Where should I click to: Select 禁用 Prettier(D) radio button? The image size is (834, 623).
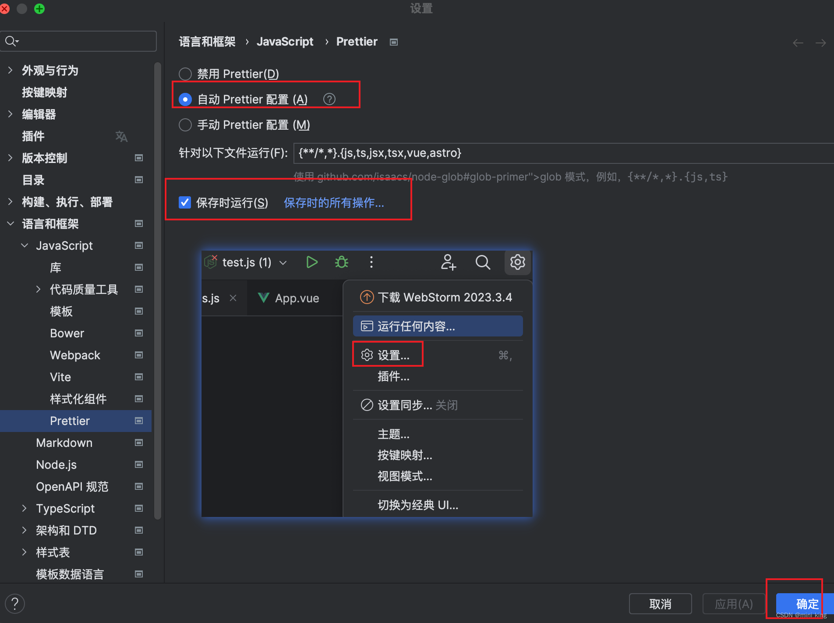185,74
